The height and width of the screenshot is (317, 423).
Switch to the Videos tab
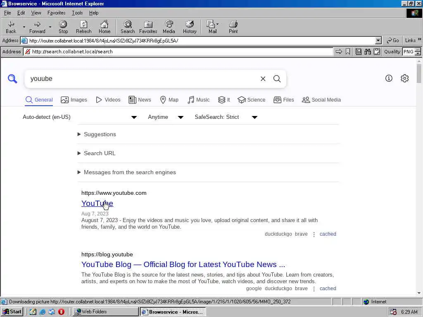pyautogui.click(x=108, y=100)
